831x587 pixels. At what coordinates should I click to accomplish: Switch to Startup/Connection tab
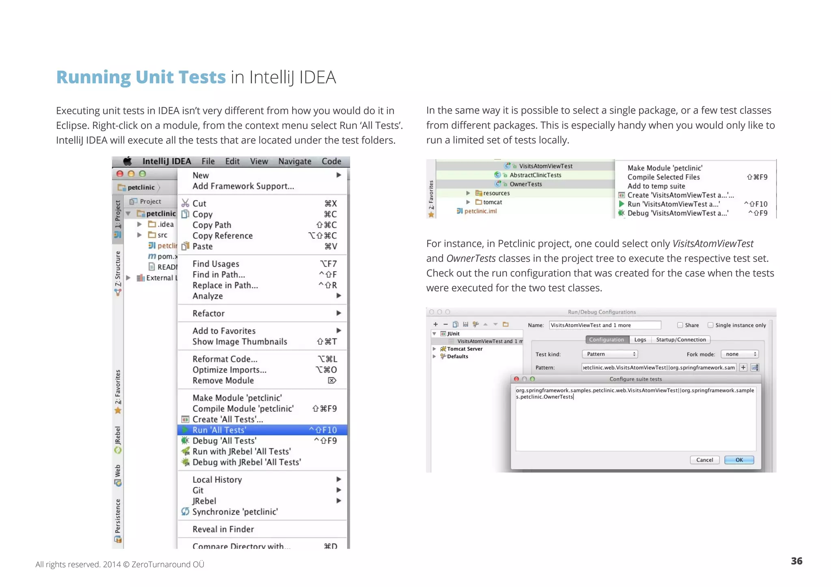(x=681, y=340)
